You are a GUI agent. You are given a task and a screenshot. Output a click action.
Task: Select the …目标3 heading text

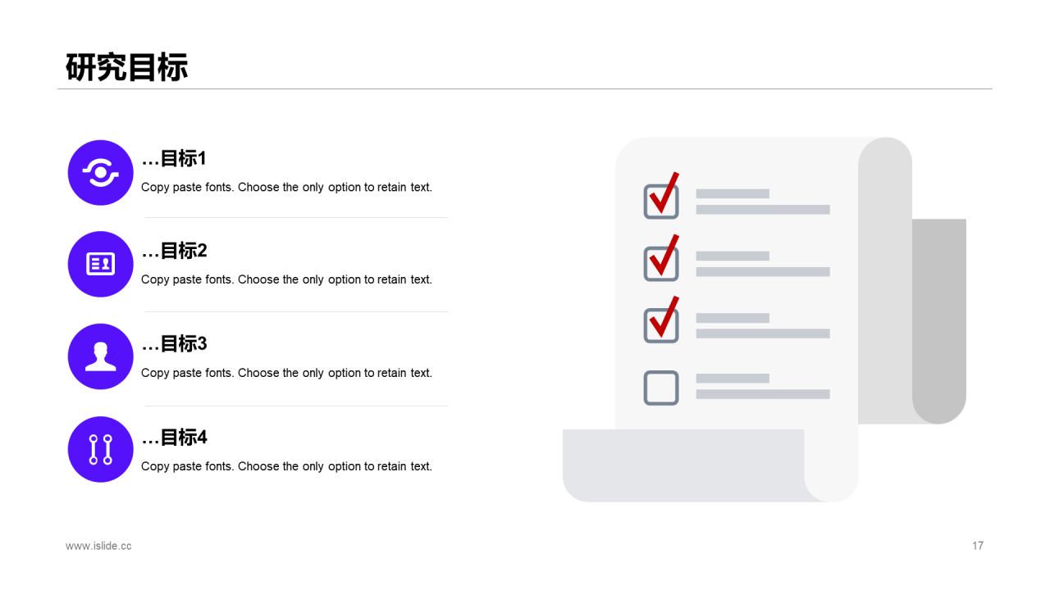(x=174, y=344)
